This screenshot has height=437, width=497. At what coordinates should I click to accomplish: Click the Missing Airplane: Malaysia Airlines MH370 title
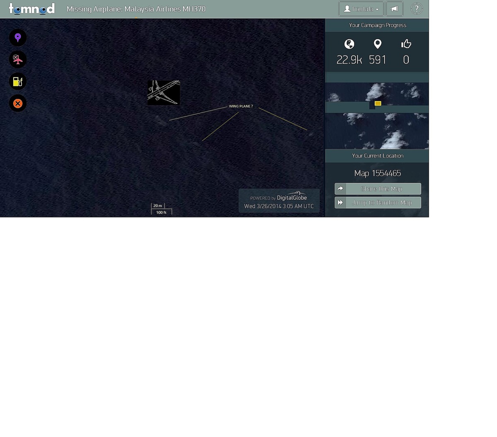[136, 9]
